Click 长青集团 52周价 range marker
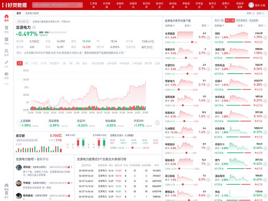The height and width of the screenshot is (201, 268). coord(192,42)
